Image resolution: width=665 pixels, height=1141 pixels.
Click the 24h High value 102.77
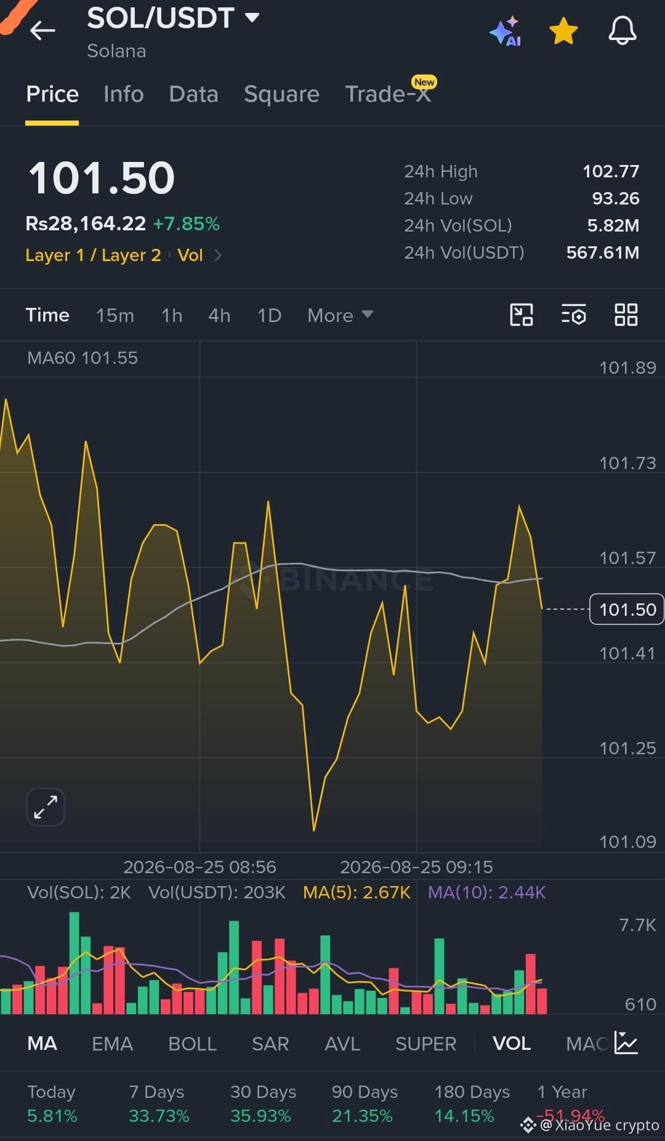pyautogui.click(x=611, y=171)
